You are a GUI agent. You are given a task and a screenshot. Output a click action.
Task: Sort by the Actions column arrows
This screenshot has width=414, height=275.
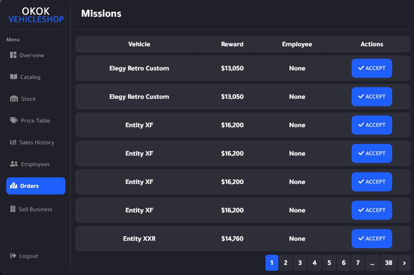[x=404, y=44]
